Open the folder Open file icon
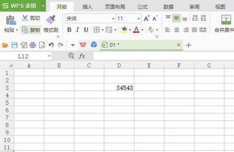The image size is (234, 152). 5,45
